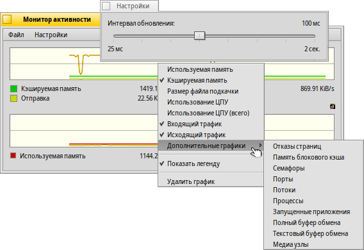
Task: Click the green Кэшируемая память color swatch
Action: (x=14, y=88)
